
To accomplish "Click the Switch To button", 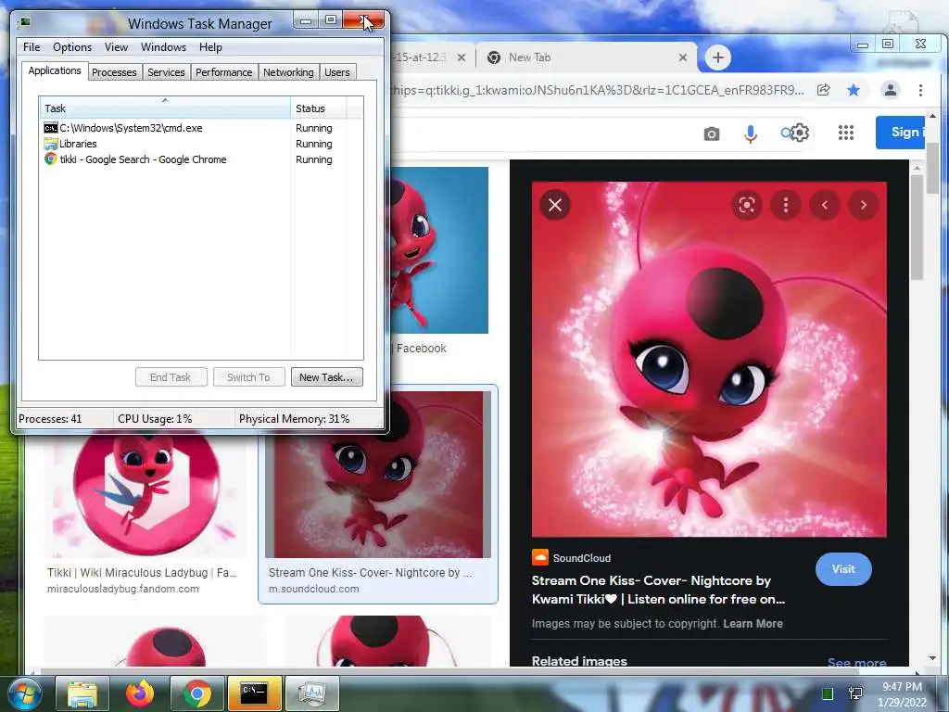I will 248,377.
